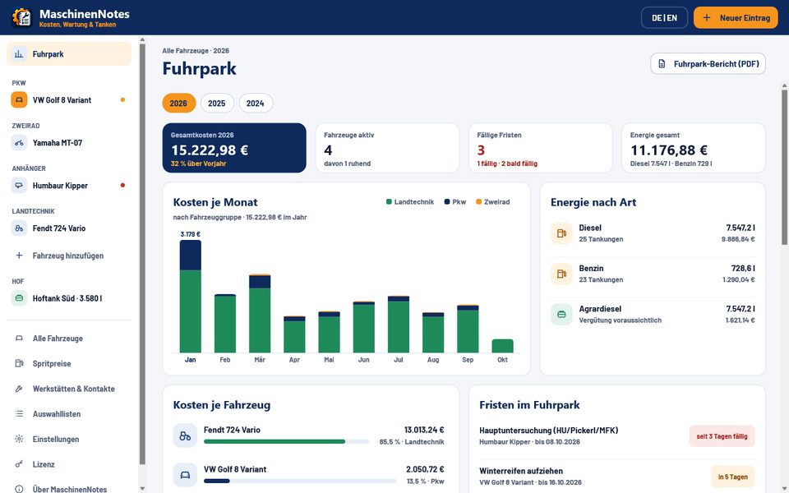Click the Einstellungen gear icon
The width and height of the screenshot is (789, 493).
[x=19, y=439]
